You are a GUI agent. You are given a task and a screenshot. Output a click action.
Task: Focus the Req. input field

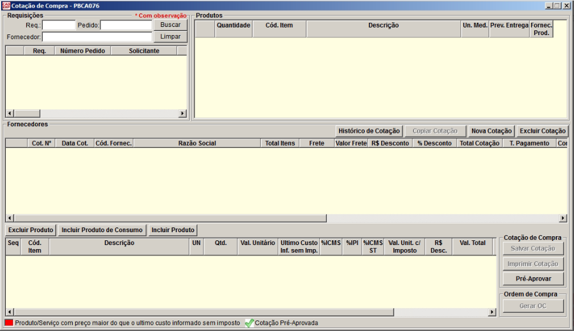(x=59, y=25)
